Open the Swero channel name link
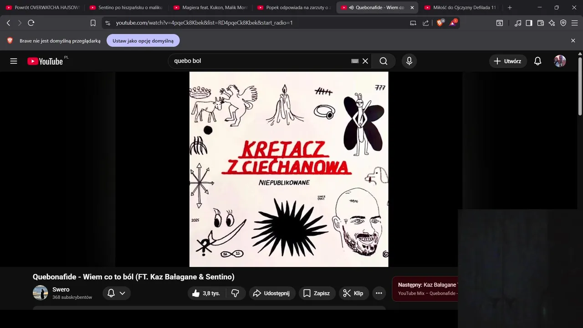 (x=61, y=289)
